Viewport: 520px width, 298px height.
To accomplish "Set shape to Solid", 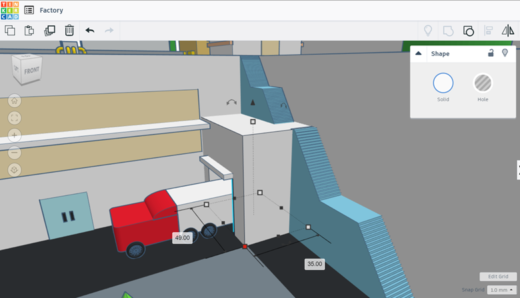I will 443,83.
